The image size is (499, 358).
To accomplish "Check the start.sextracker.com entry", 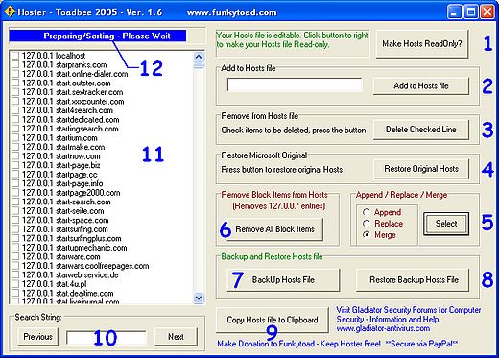I will point(15,92).
